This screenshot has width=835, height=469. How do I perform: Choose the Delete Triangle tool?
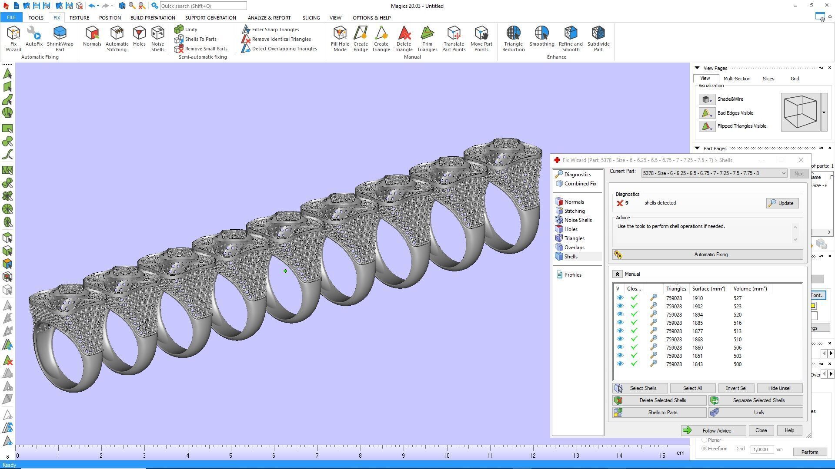click(404, 39)
